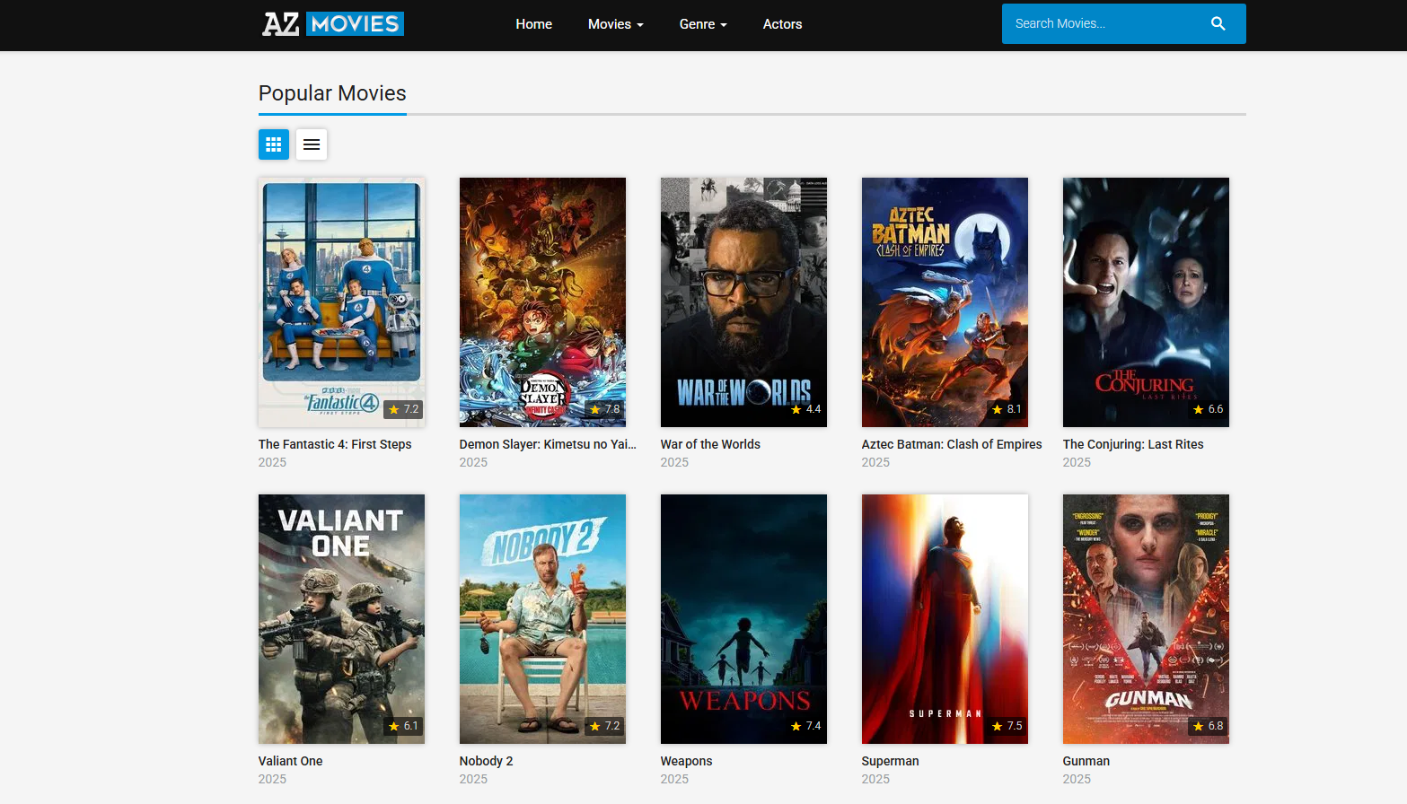The height and width of the screenshot is (804, 1407).
Task: Expand the Movies dropdown menu
Action: 615,24
